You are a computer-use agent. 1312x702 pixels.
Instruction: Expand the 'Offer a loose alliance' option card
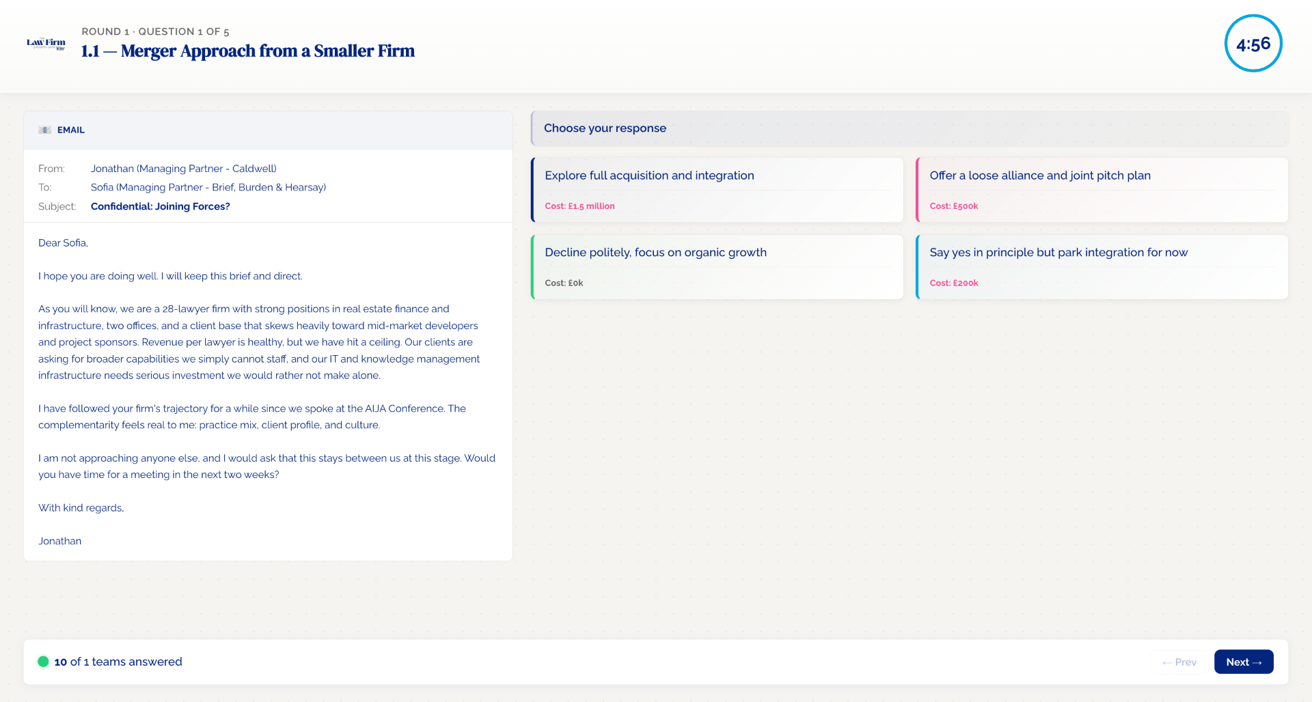tap(1102, 190)
